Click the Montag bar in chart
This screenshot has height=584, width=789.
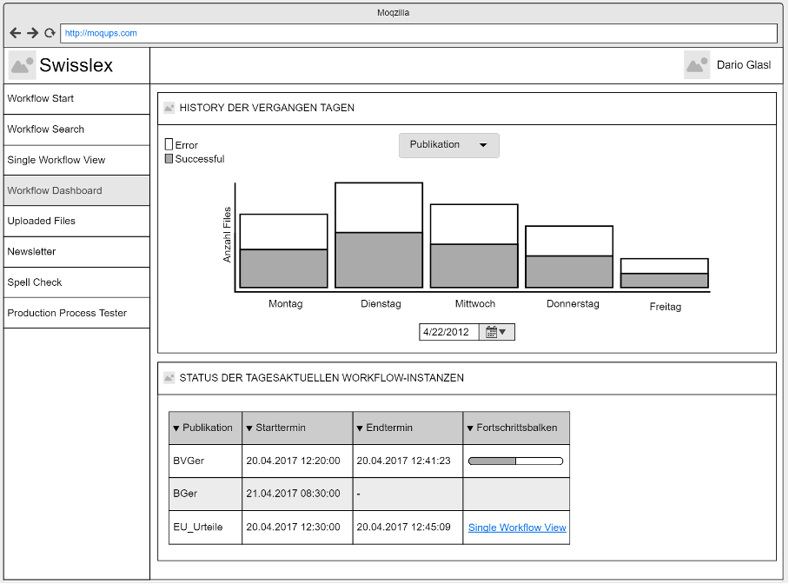[284, 250]
